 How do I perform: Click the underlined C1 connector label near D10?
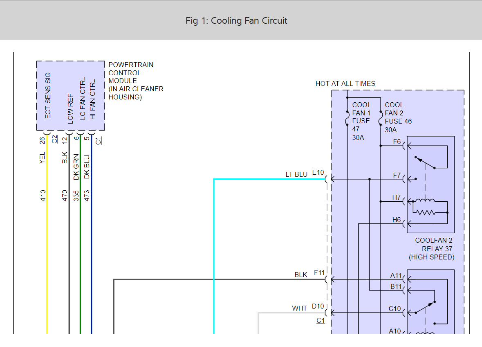321,320
